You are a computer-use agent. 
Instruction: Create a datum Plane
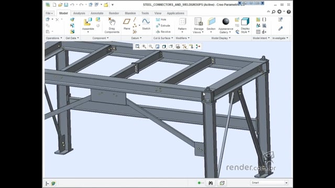click(127, 23)
